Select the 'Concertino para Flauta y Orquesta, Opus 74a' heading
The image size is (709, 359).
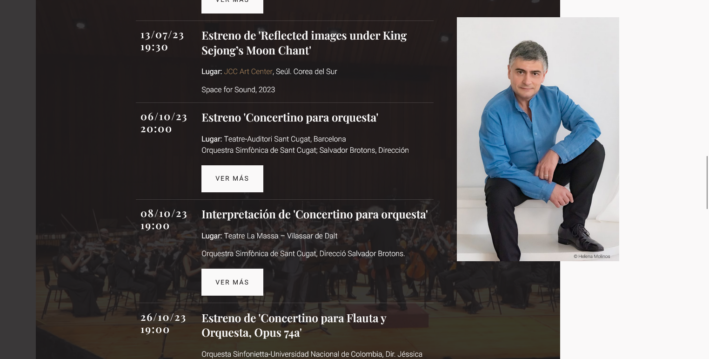coord(294,325)
